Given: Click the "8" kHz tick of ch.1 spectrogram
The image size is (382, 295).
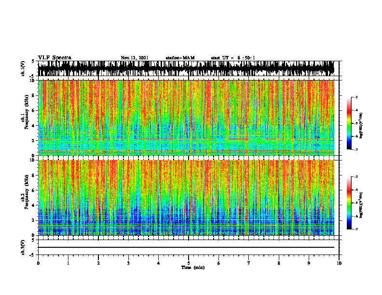Looking at the screenshot, I should [x=34, y=95].
